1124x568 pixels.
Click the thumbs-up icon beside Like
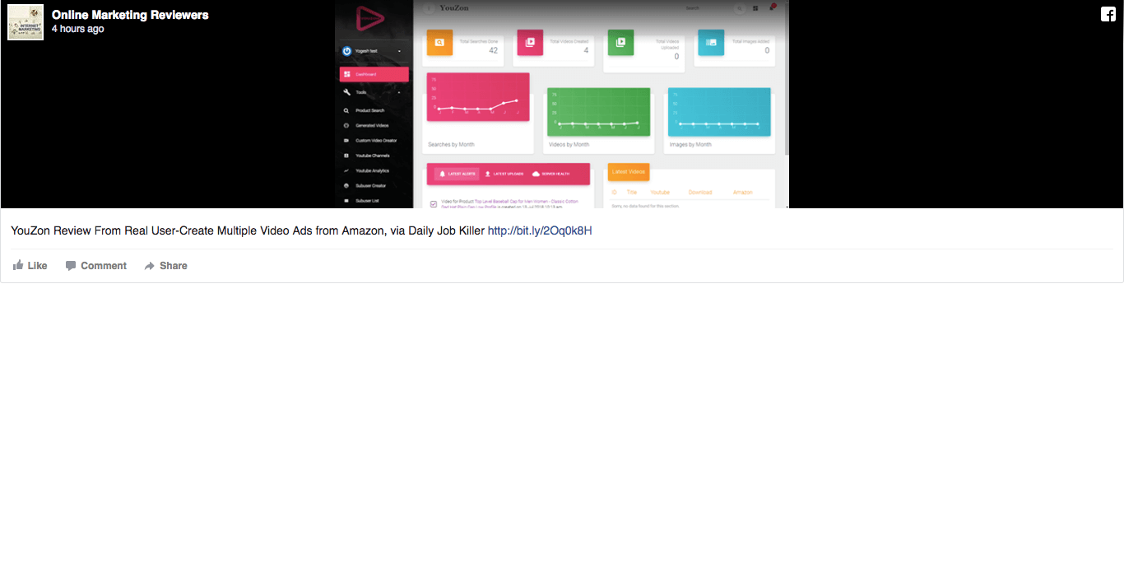[x=18, y=265]
